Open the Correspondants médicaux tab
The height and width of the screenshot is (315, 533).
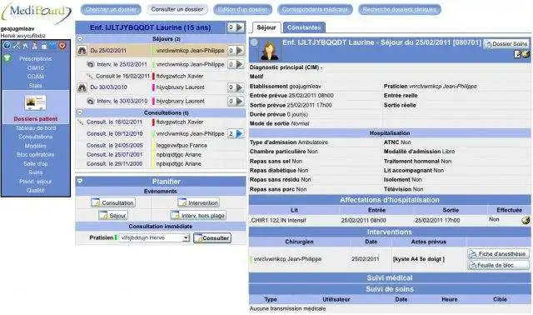pyautogui.click(x=315, y=9)
